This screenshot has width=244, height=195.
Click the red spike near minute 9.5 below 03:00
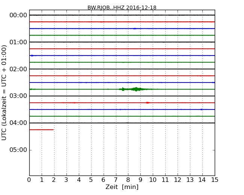pyautogui.click(x=148, y=103)
